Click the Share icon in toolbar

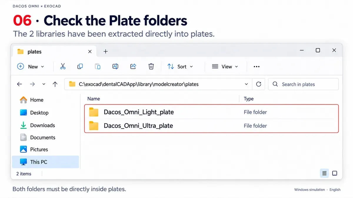tap(133, 67)
